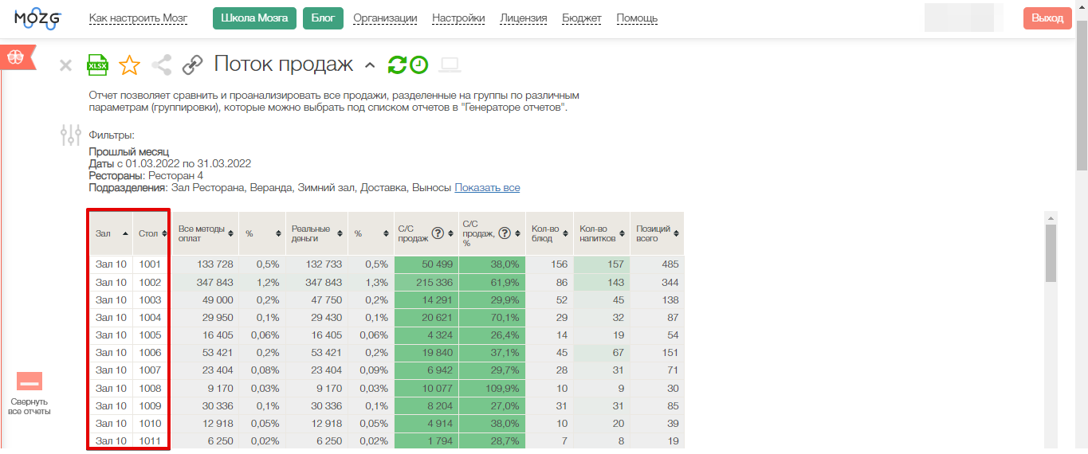Click the Школа Мозга button

254,18
